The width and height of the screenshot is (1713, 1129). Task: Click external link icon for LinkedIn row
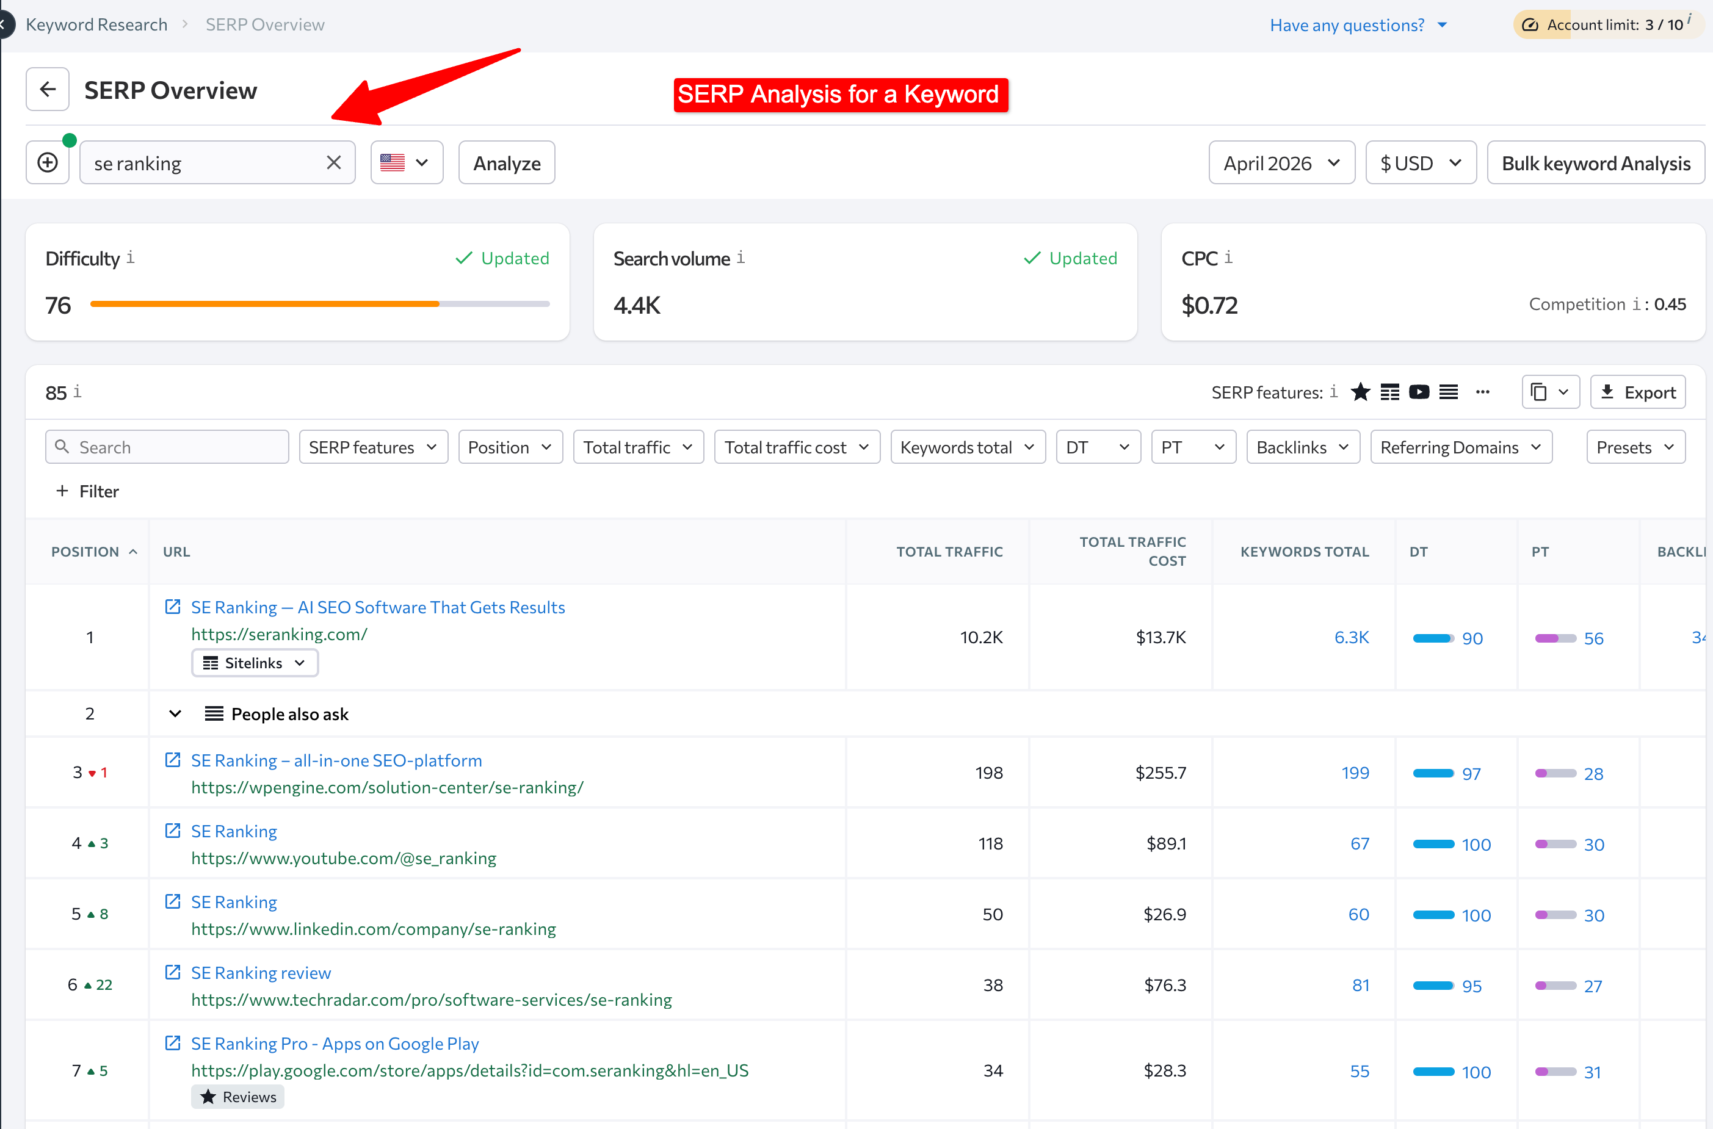coord(173,901)
